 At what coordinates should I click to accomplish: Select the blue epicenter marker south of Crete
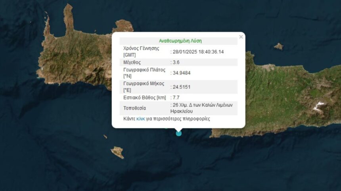pos(178,133)
